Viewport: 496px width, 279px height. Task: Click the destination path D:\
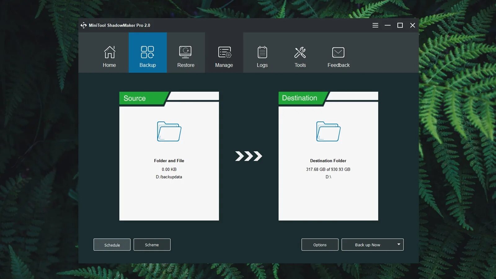pyautogui.click(x=328, y=177)
